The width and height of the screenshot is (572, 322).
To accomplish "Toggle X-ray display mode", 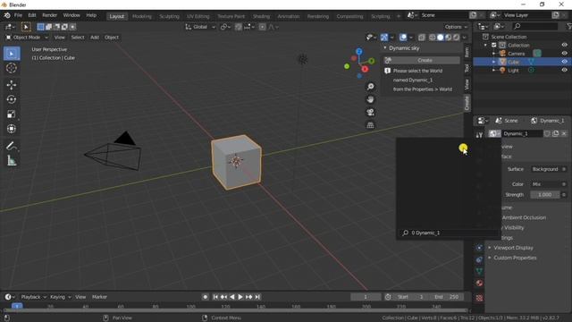I will 422,38.
